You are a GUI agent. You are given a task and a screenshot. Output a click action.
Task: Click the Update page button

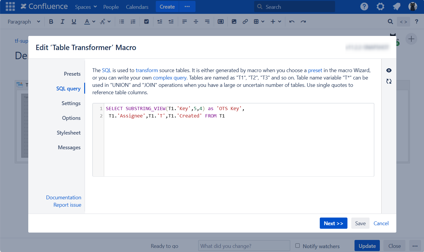click(x=367, y=246)
